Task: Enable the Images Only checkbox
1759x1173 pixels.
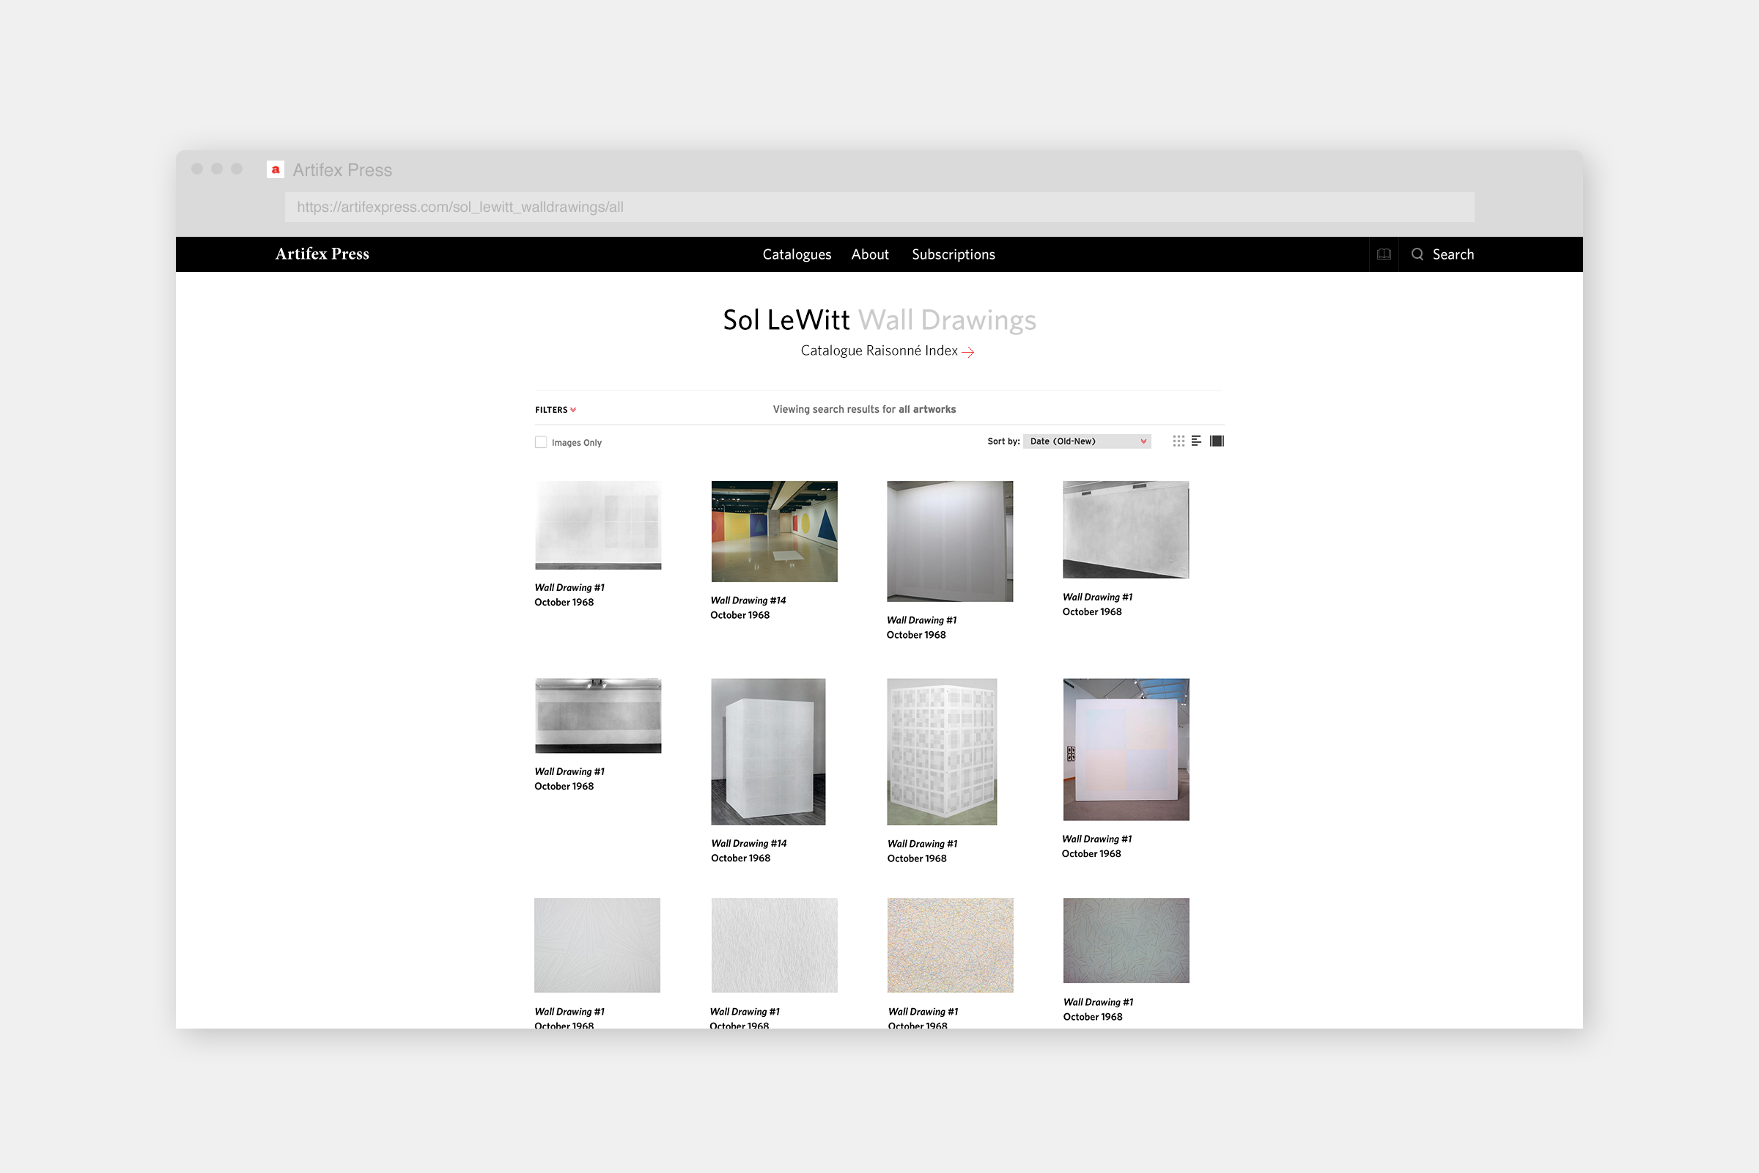Action: [541, 442]
